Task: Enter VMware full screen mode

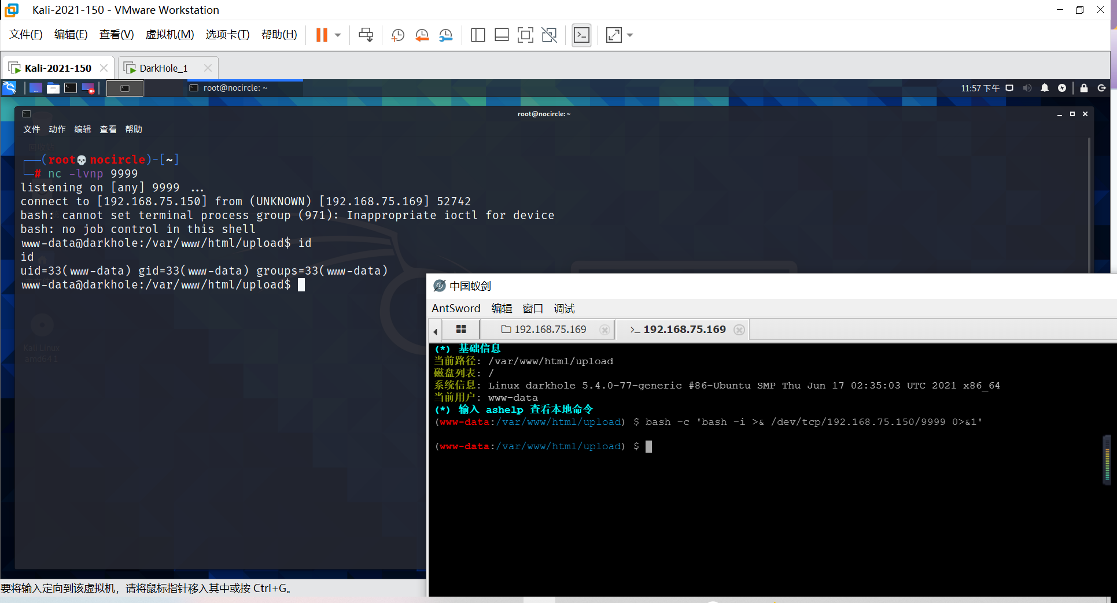Action: click(525, 35)
